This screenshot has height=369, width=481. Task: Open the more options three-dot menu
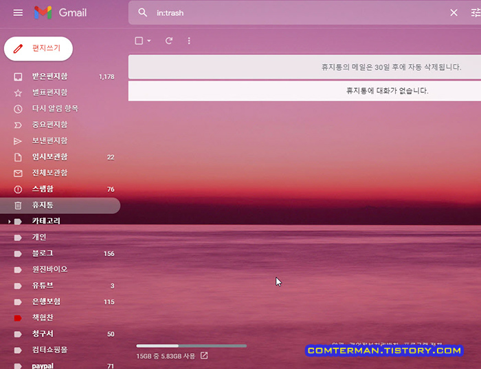point(189,41)
